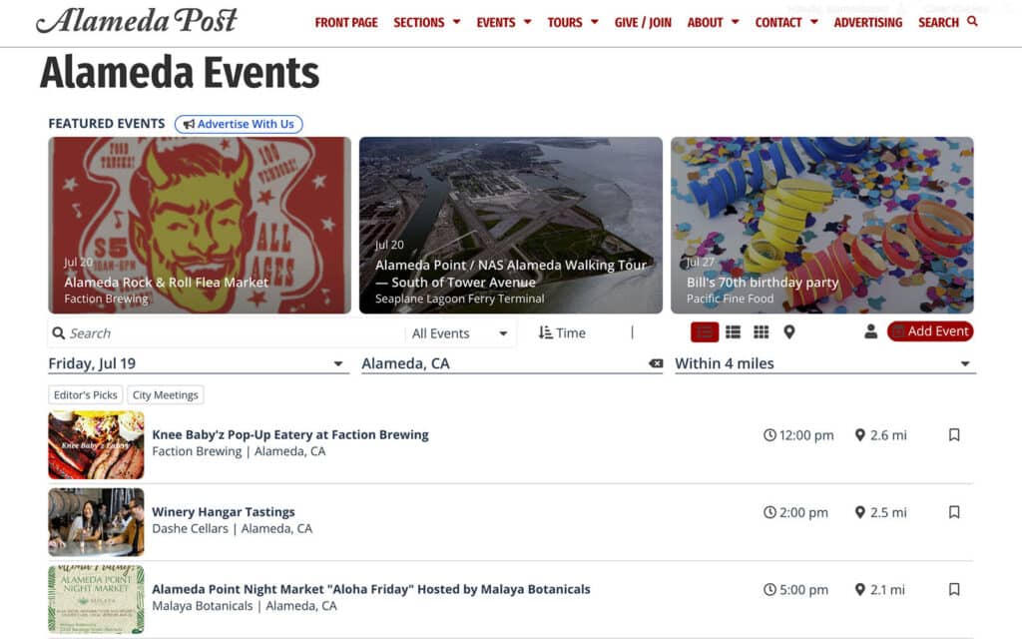
Task: Expand the About menu arrow
Action: (x=736, y=22)
